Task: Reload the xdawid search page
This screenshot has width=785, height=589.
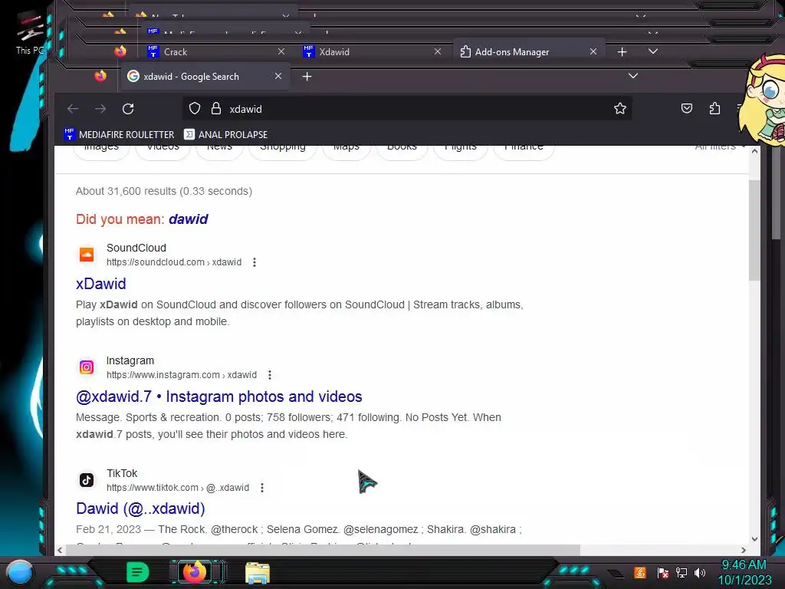Action: pos(128,109)
